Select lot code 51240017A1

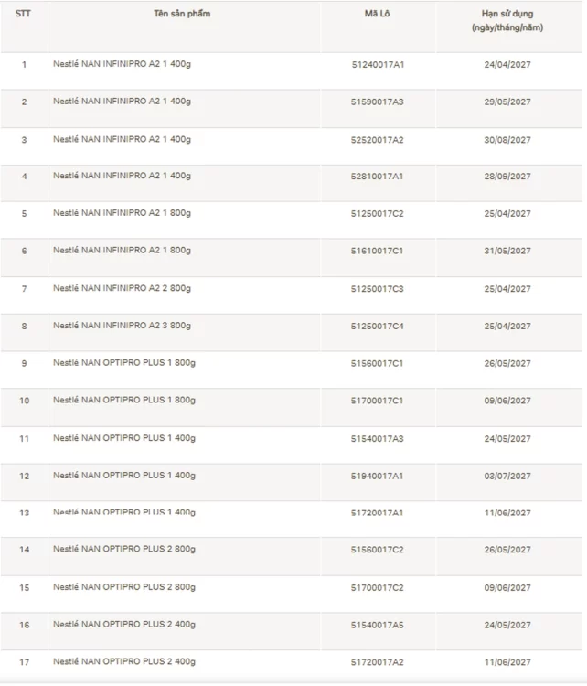click(378, 64)
